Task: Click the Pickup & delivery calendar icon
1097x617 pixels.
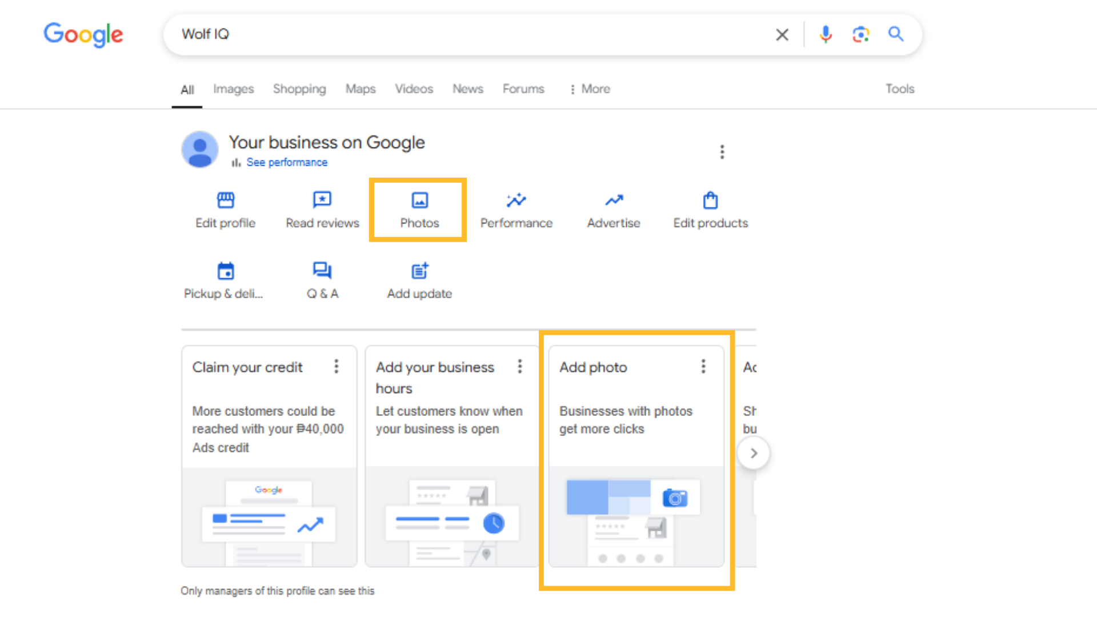Action: (x=226, y=271)
